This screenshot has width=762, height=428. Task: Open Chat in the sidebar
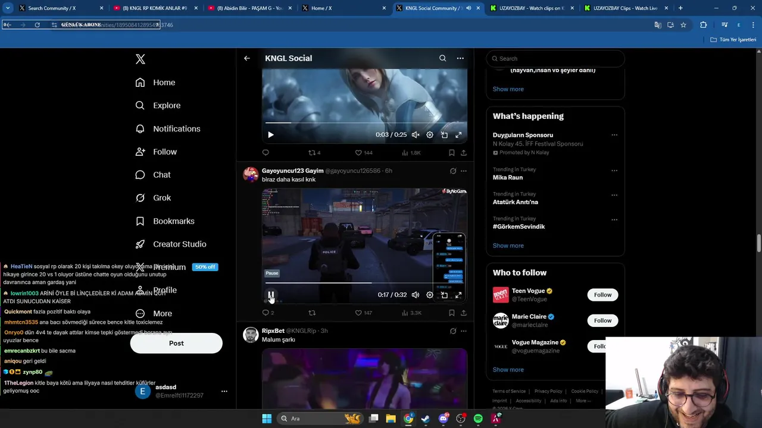pyautogui.click(x=153, y=175)
